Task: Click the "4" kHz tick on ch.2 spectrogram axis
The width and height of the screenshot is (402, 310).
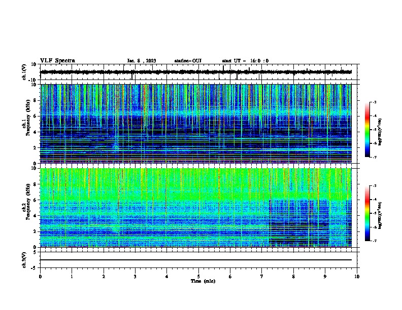Action: 36,216
